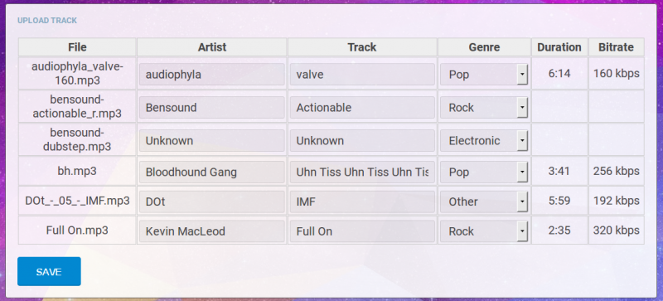
Task: Open the Upload Track link
Action: (47, 21)
